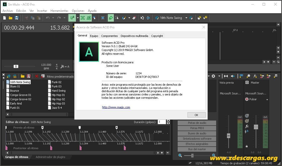282x166 pixels.
Task: Click the groove eraser icon beside rhythm dropdown
Action: coord(191,18)
